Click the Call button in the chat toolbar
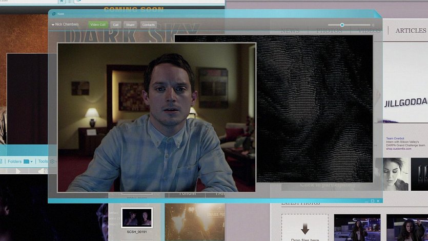Image resolution: width=428 pixels, height=241 pixels. click(116, 25)
